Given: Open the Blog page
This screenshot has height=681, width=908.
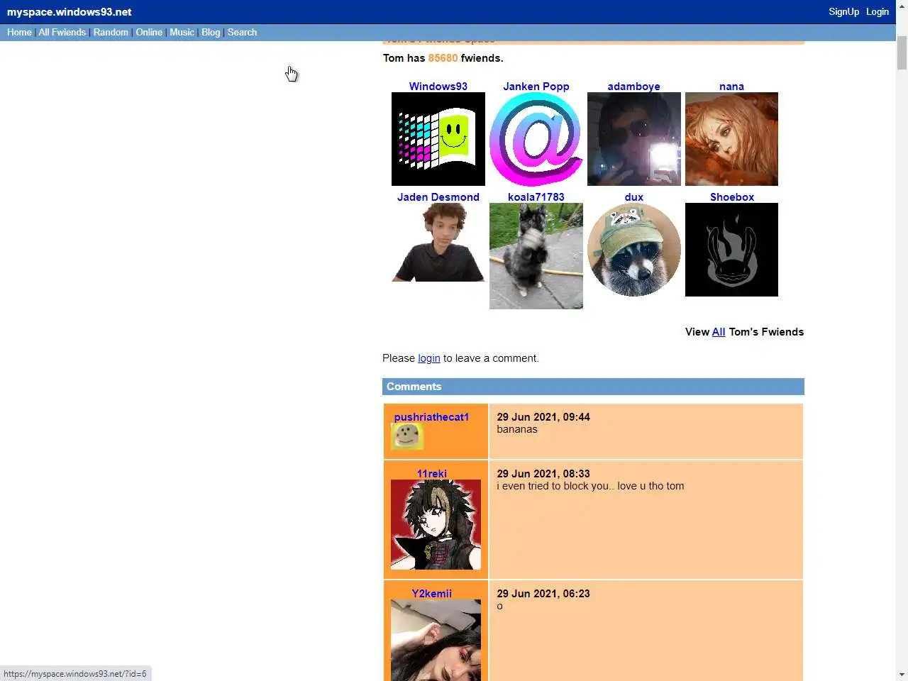Looking at the screenshot, I should click(x=211, y=33).
